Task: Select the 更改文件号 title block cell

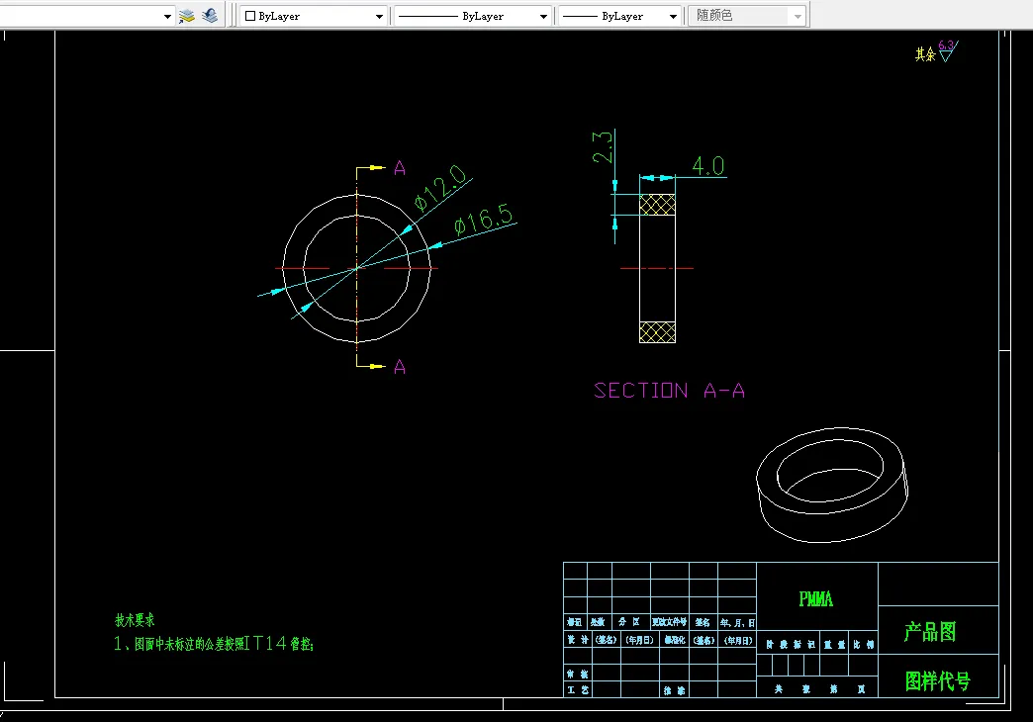Action: (x=669, y=622)
